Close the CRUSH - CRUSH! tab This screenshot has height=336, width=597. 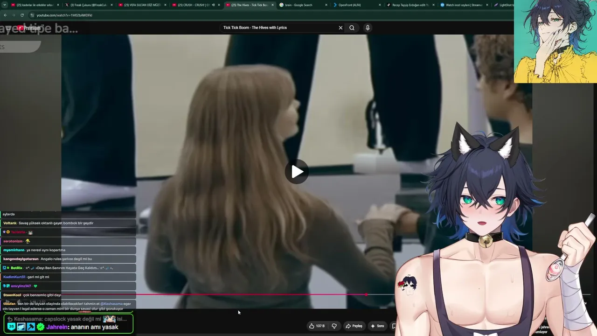pos(219,5)
